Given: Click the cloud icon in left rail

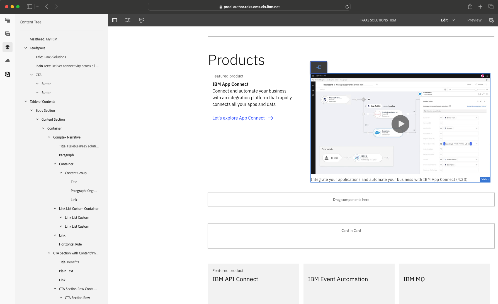Looking at the screenshot, I should (x=8, y=60).
